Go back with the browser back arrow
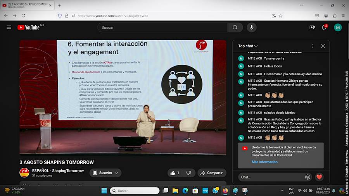Viewport: 349px width, 196px height. [x=6, y=16]
